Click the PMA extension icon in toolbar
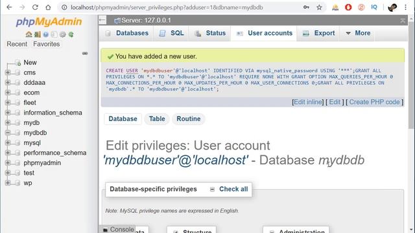 335,7
